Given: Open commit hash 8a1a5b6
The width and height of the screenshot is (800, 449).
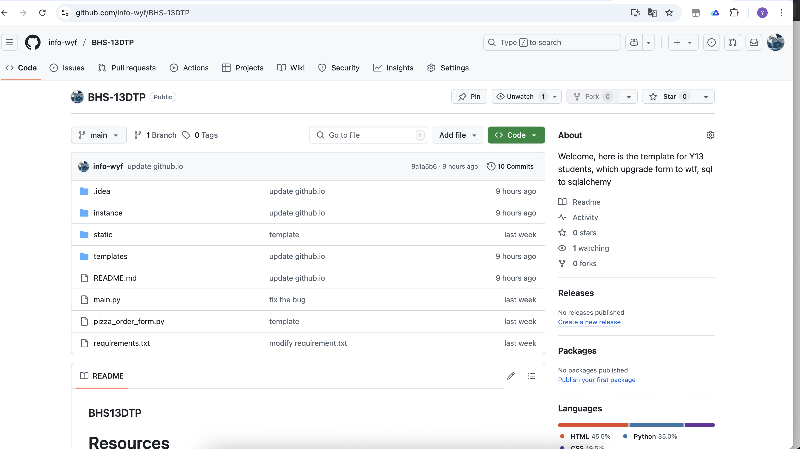Looking at the screenshot, I should (x=424, y=166).
